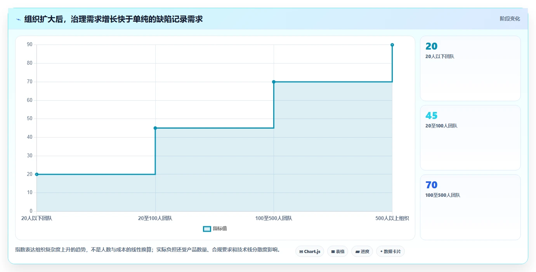Select the data point at value 70
Viewport: 536px width, 272px height.
[x=274, y=82]
